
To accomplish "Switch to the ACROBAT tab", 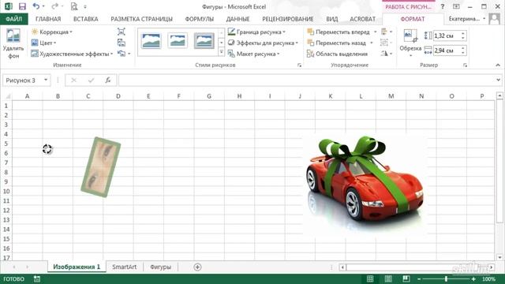I will tap(363, 19).
